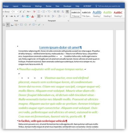Click the Increase Indent icon
This screenshot has width=128, height=133.
pos(58,11)
